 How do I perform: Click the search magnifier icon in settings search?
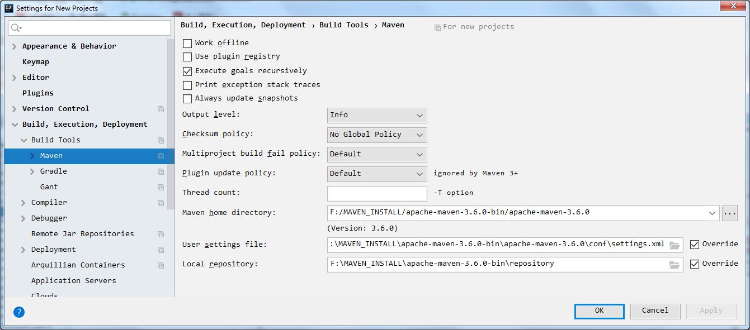16,28
